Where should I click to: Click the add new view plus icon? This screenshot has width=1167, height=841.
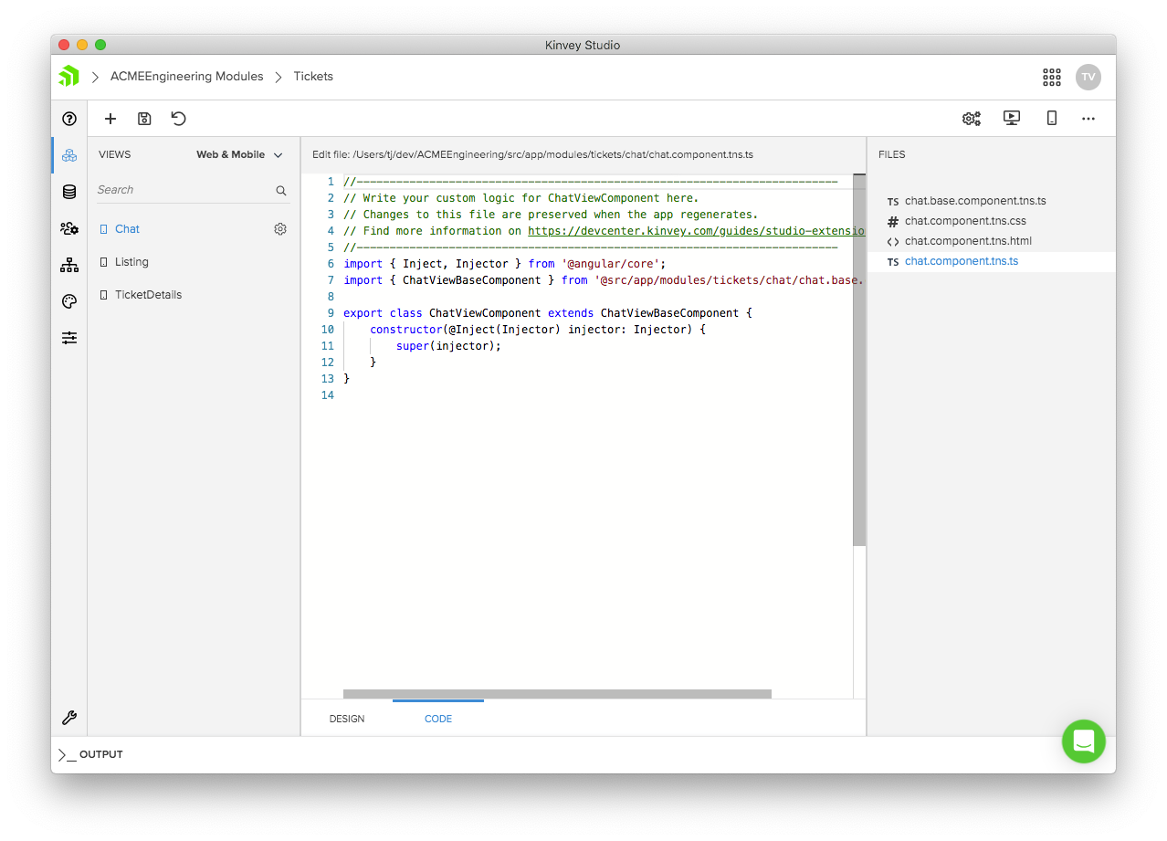[x=110, y=119]
